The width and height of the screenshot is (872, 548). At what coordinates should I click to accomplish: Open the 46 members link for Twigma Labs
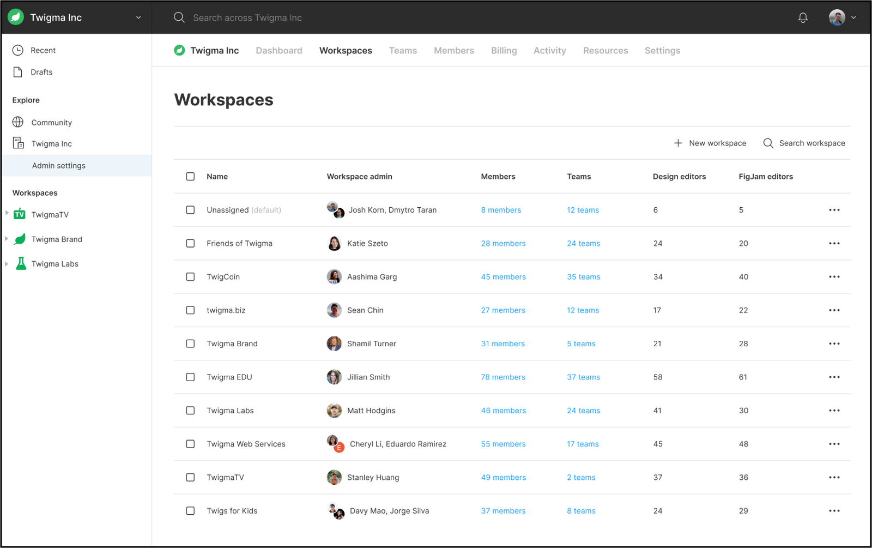point(504,411)
